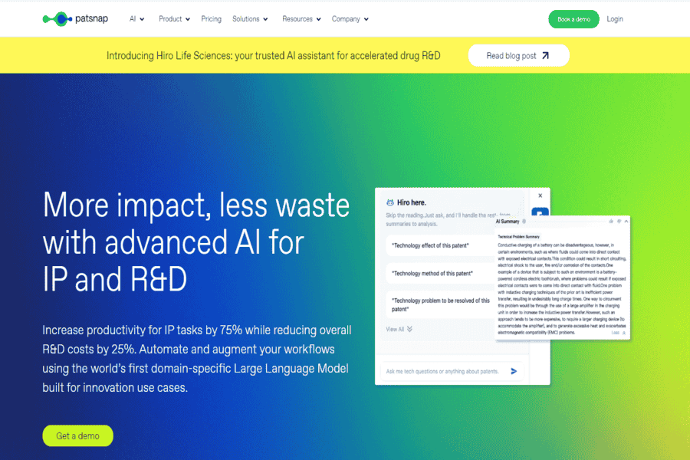Send the question with the arrow icon
This screenshot has width=690, height=460.
514,371
